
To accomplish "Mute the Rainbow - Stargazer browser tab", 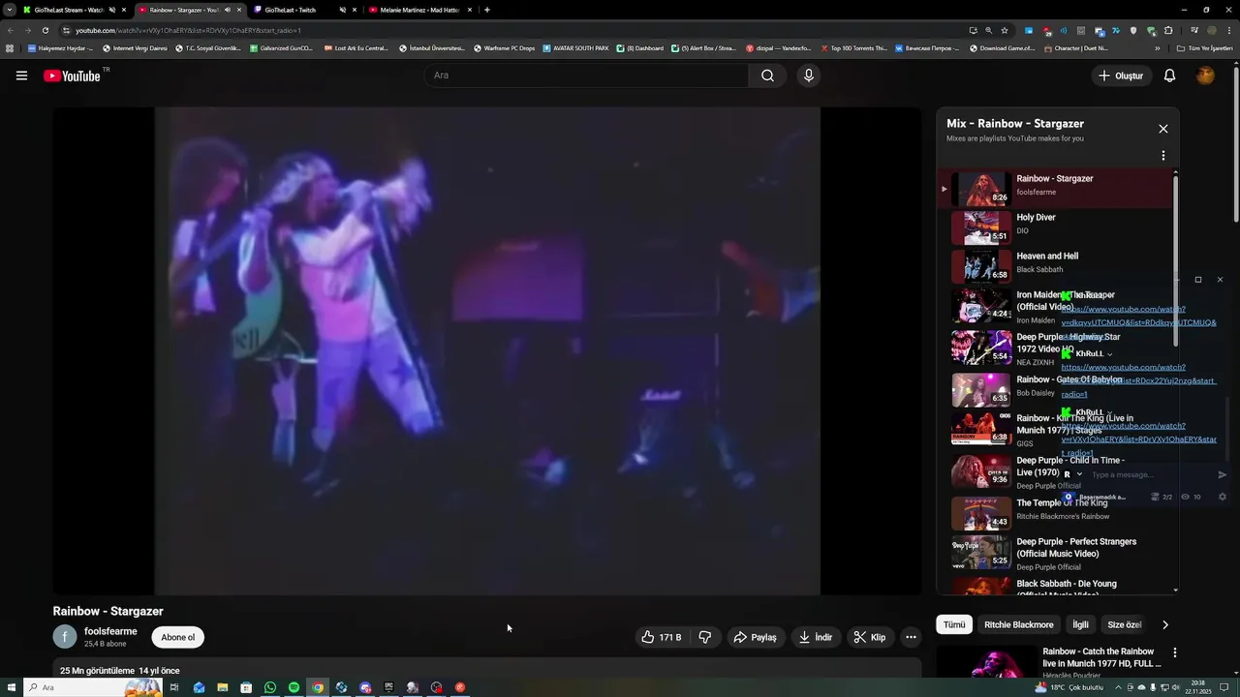I will coord(228,10).
